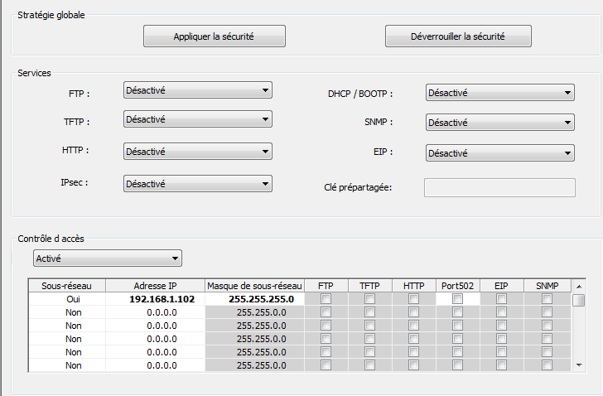Open the FTP service dropdown

(x=197, y=90)
